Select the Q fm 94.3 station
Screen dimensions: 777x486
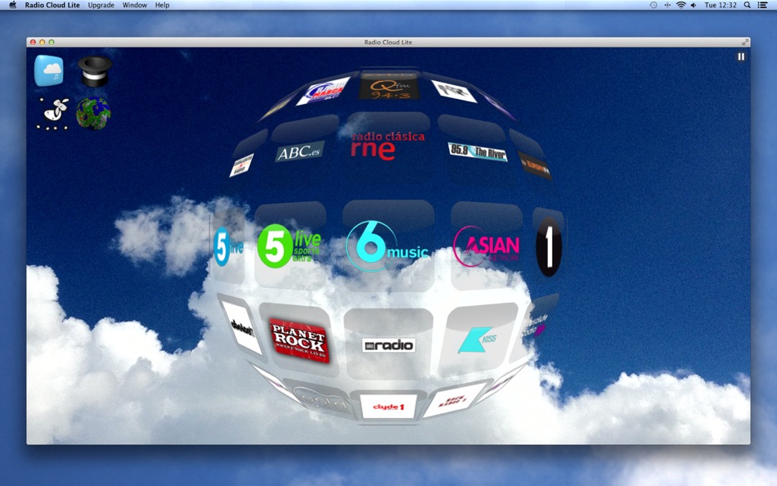pyautogui.click(x=389, y=87)
